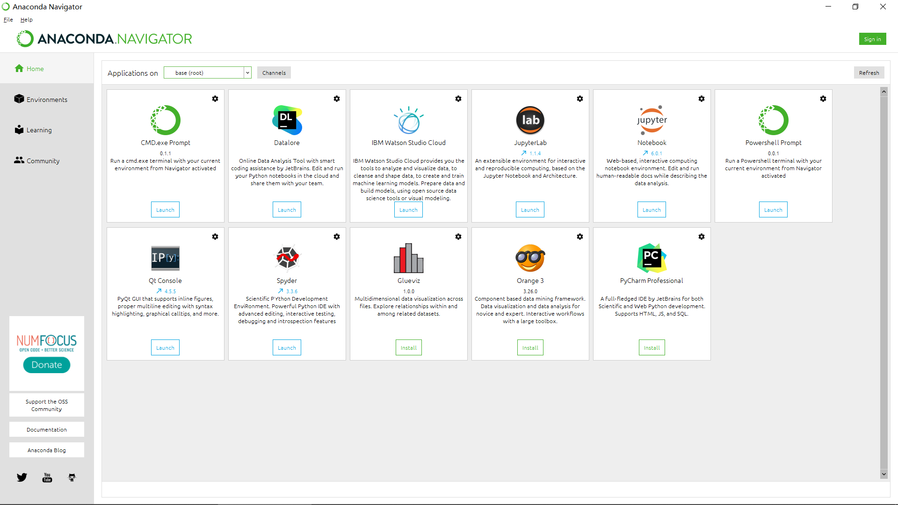Open the Help menu

coord(27,20)
